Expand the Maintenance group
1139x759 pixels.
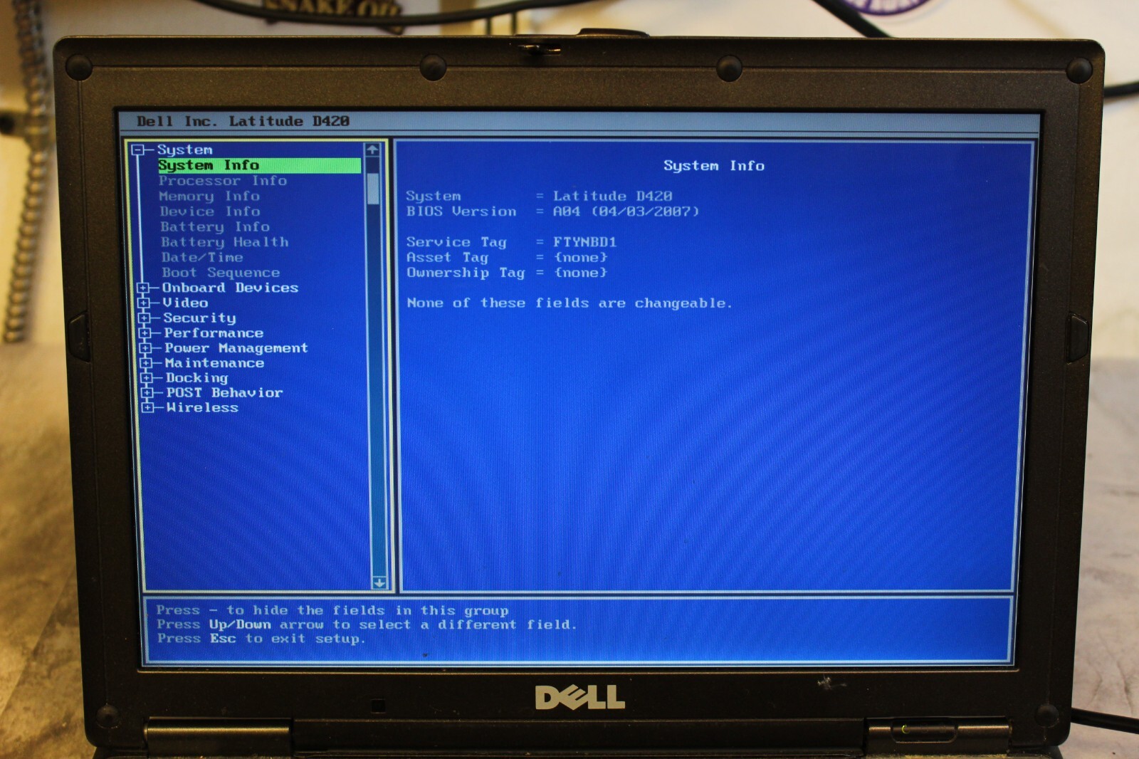pyautogui.click(x=147, y=363)
